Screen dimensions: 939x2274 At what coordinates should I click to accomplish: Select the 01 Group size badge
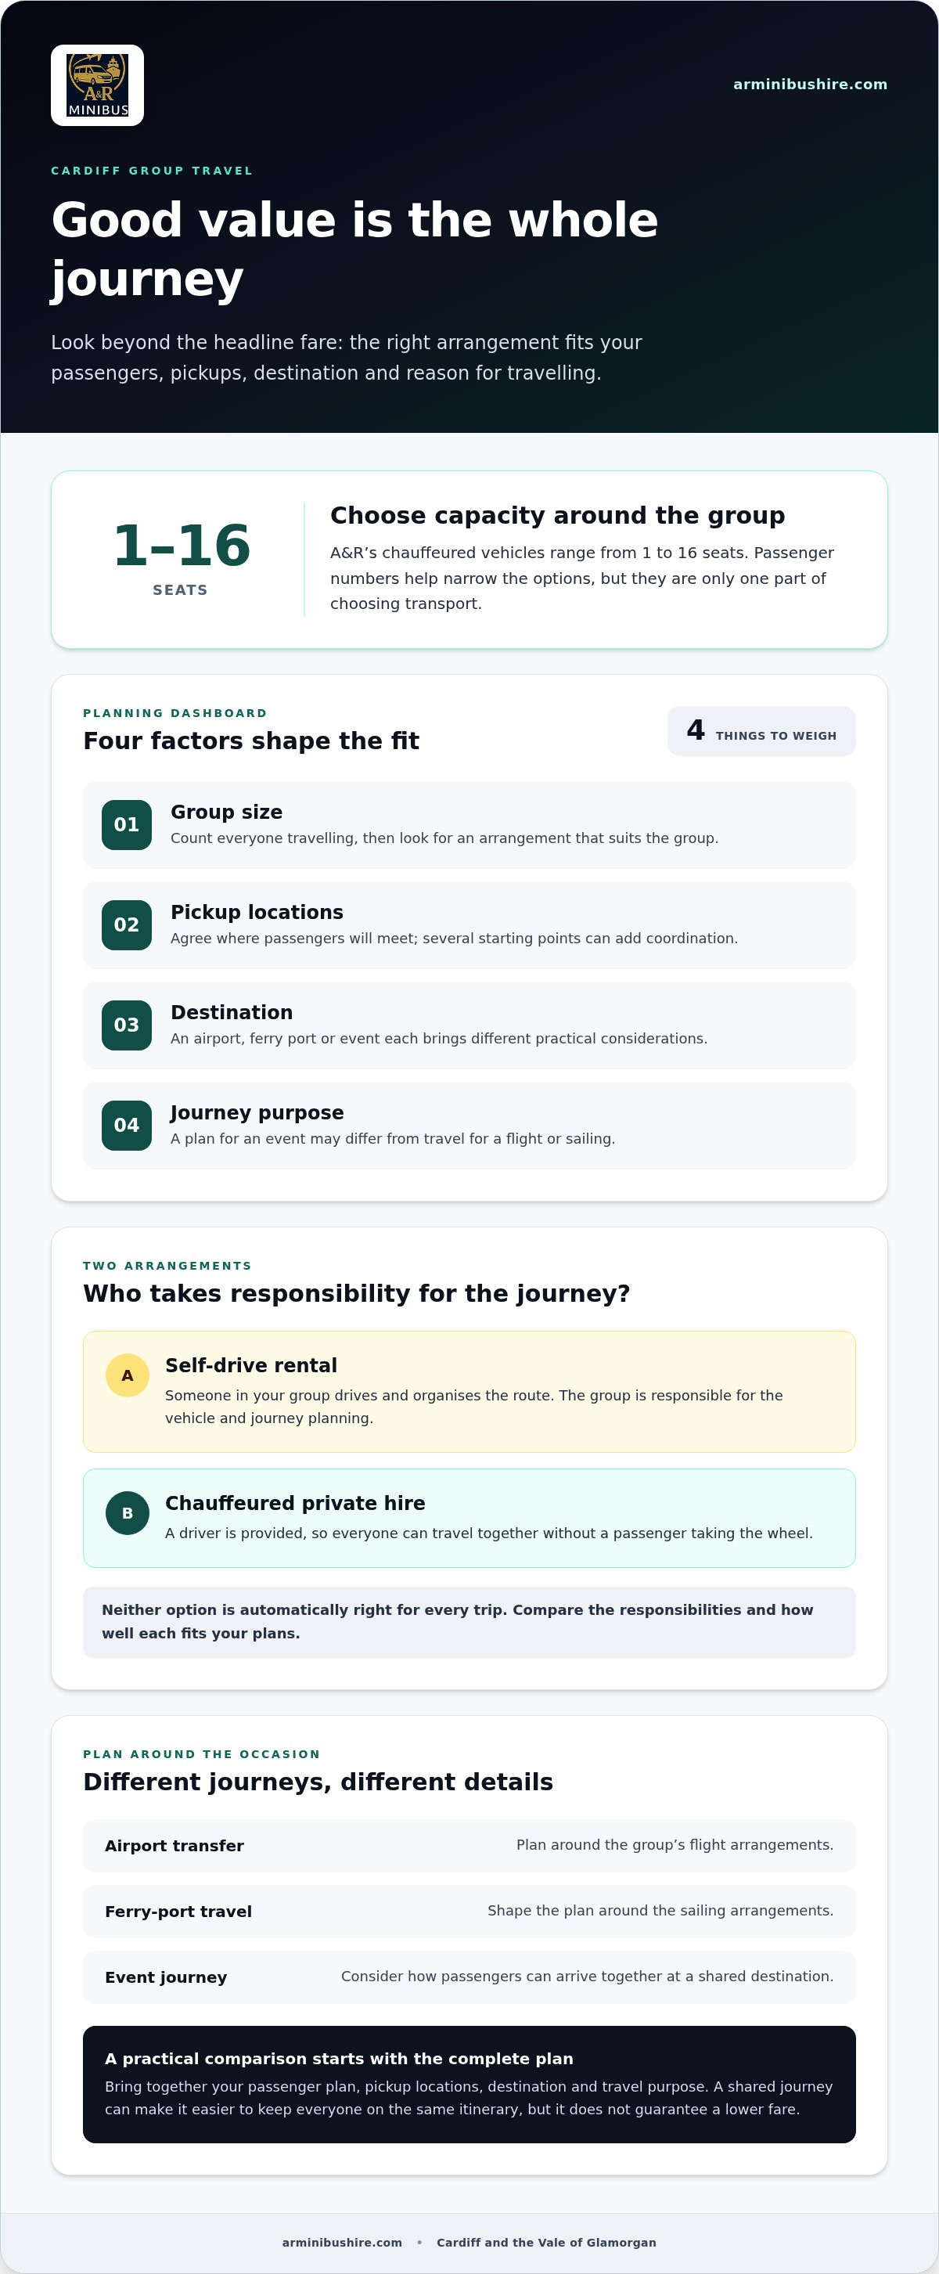pyautogui.click(x=126, y=824)
